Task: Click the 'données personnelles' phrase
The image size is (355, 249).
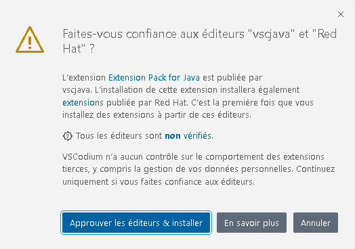Action: [249, 169]
